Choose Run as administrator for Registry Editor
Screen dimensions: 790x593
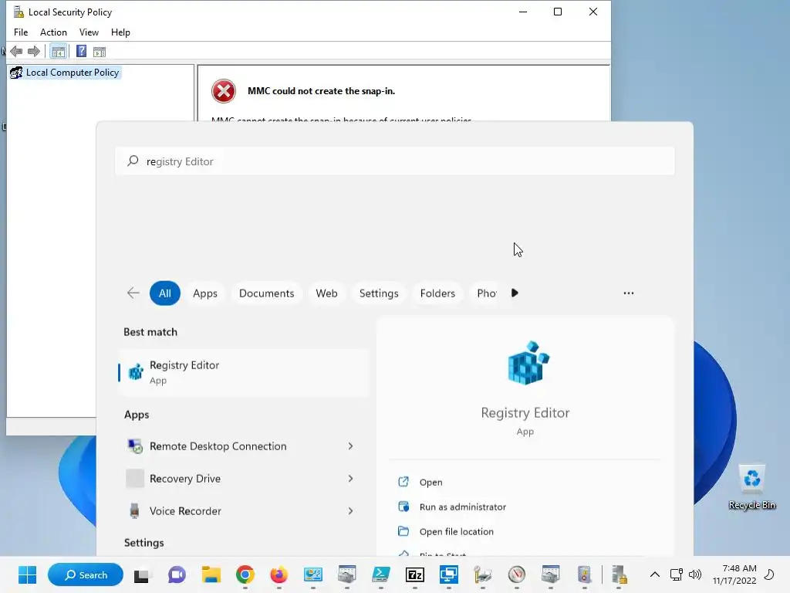(463, 507)
